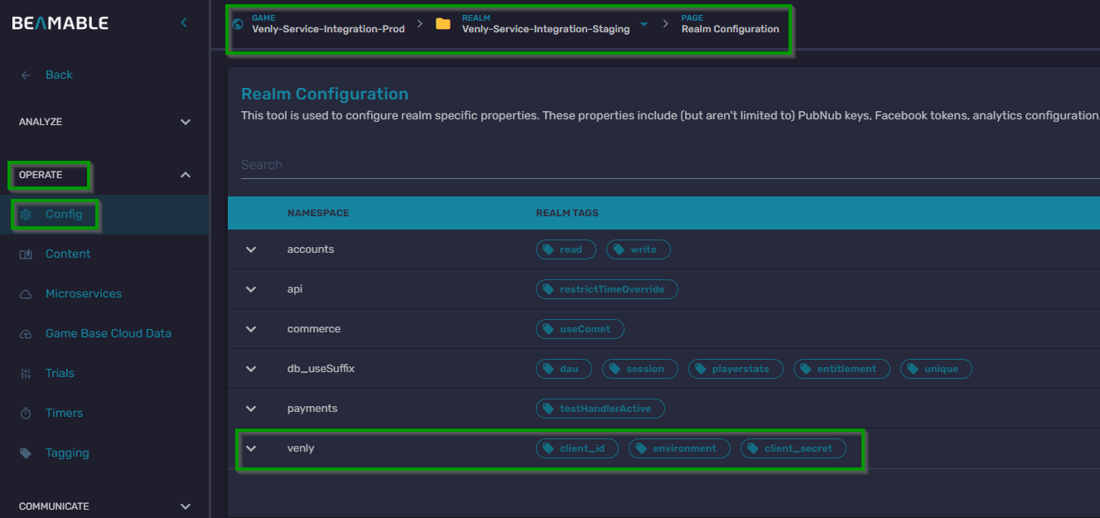This screenshot has width=1100, height=518.
Task: Select the payments namespace name
Action: pyautogui.click(x=312, y=409)
